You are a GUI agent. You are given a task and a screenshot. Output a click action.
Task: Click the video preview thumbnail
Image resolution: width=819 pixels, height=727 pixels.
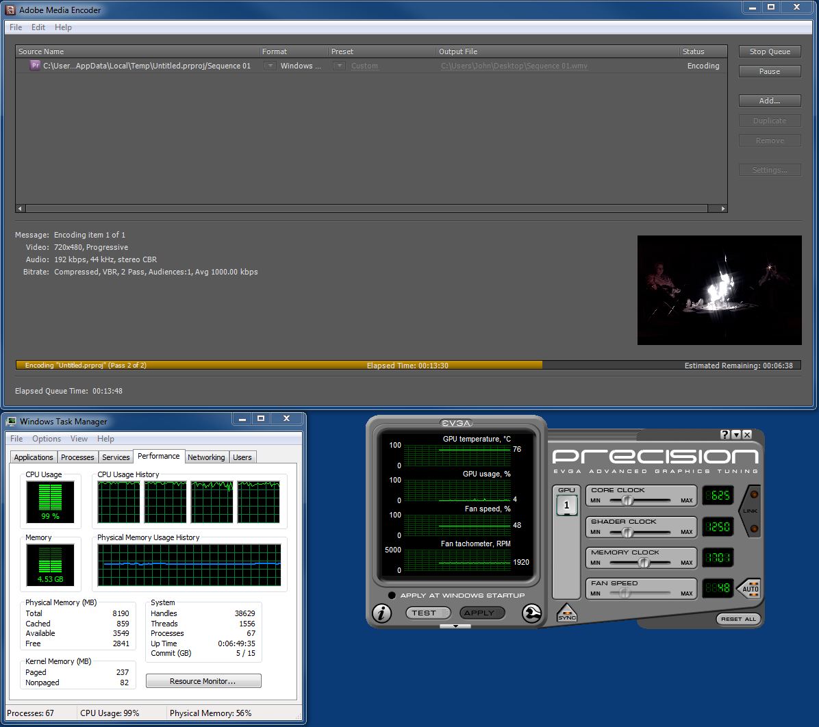(x=719, y=290)
